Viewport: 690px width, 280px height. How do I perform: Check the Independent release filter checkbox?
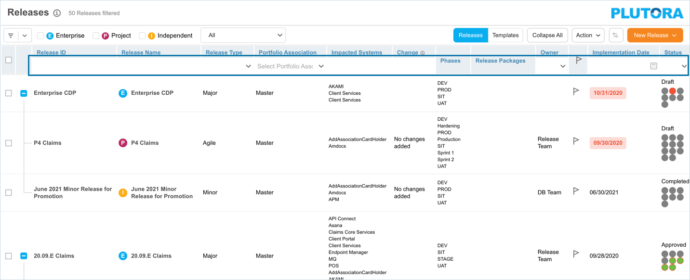click(142, 36)
